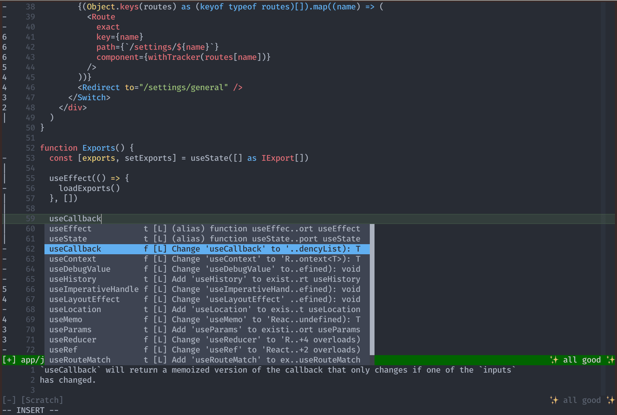Collapse the fold marker beside line 53
The image size is (617, 415).
pyautogui.click(x=4, y=158)
